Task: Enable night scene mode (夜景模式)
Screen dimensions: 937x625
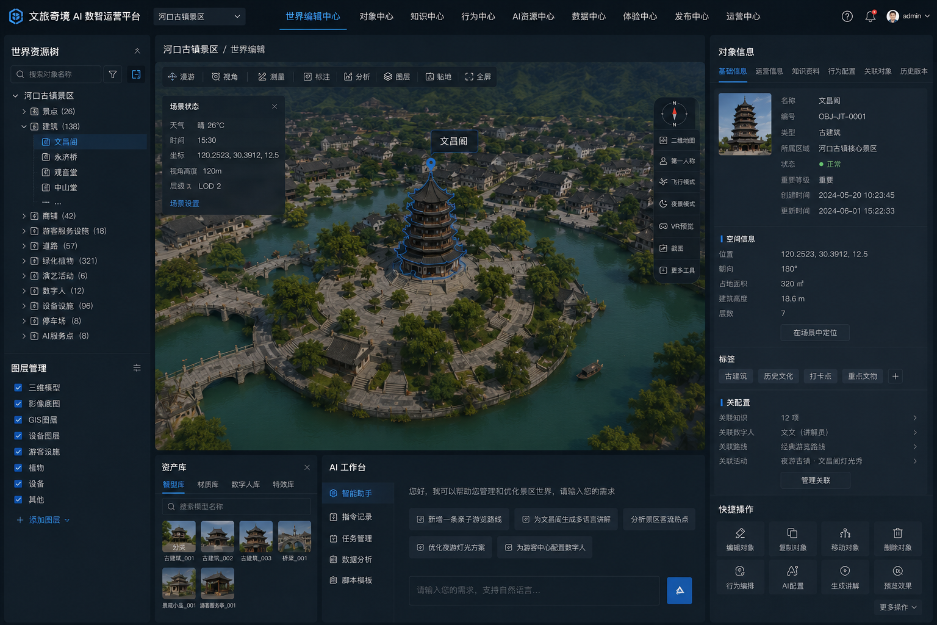Action: click(x=677, y=204)
